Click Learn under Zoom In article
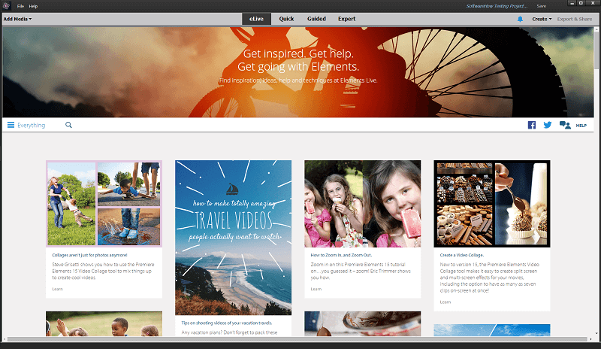The height and width of the screenshot is (349, 601). [x=316, y=289]
